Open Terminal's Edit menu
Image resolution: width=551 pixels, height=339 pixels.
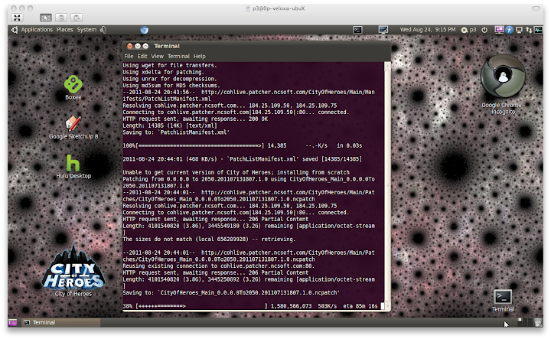tap(142, 56)
